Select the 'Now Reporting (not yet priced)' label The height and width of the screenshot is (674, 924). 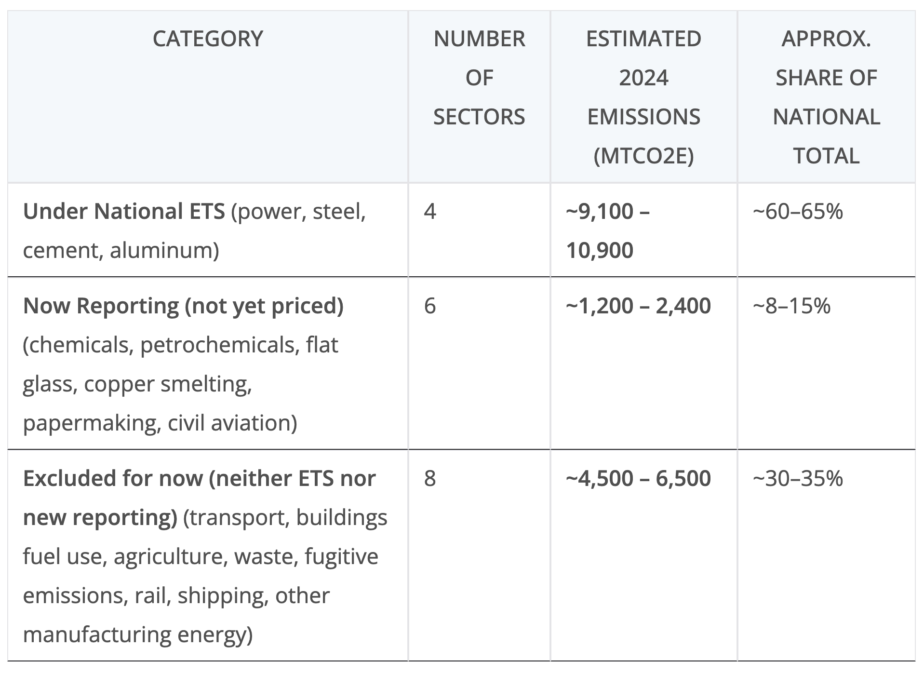click(183, 306)
